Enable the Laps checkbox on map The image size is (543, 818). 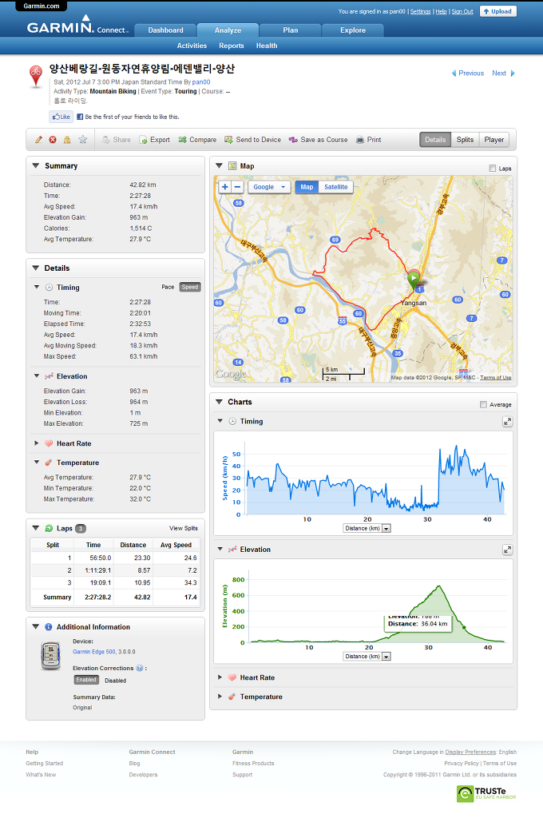[x=493, y=168]
